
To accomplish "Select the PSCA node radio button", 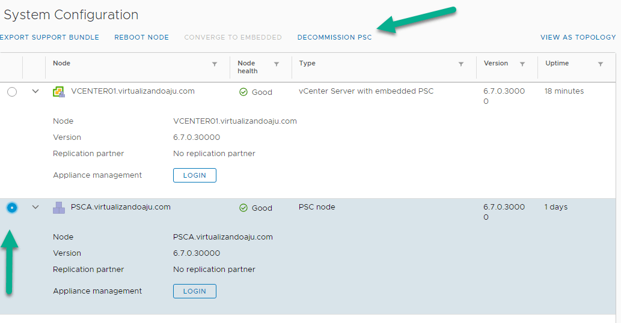I will tap(12, 208).
